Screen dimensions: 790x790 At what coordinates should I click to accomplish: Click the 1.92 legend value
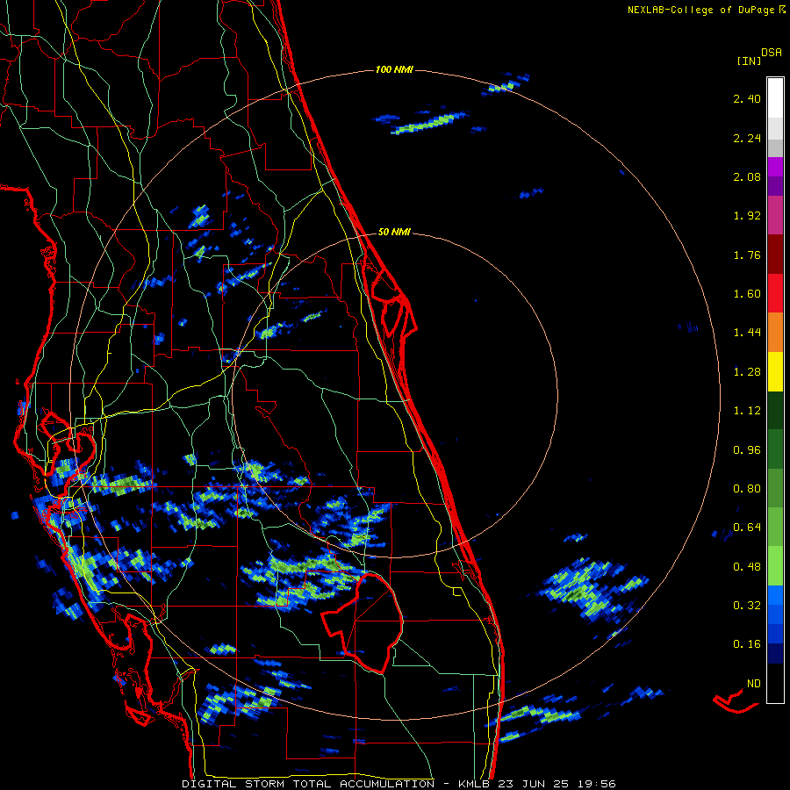tap(747, 216)
